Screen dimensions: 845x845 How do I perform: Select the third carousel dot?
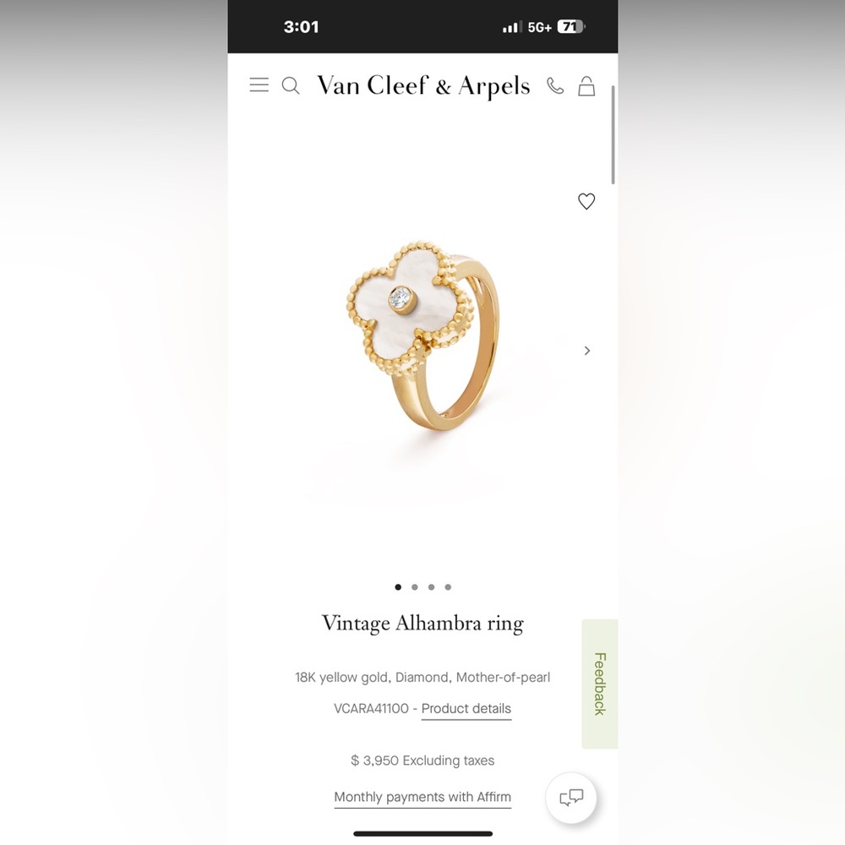(x=431, y=587)
